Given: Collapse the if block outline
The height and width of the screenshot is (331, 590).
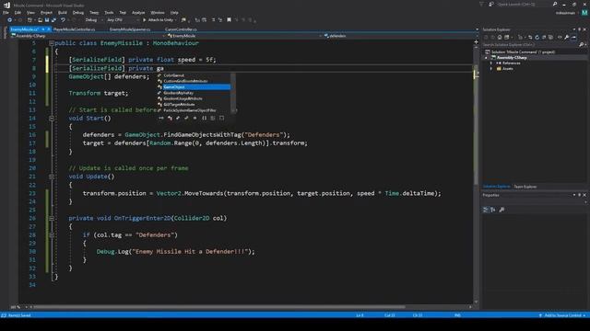Looking at the screenshot, I should pos(52,235).
